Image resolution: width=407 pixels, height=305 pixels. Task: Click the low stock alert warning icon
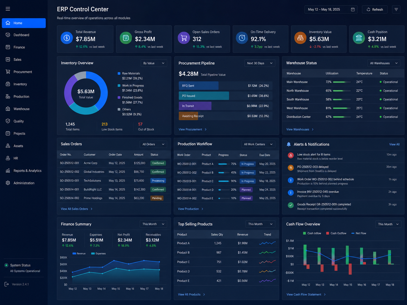(291, 155)
